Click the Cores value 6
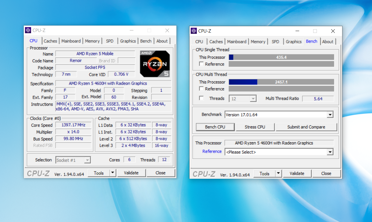372x222 pixels. coord(129,160)
